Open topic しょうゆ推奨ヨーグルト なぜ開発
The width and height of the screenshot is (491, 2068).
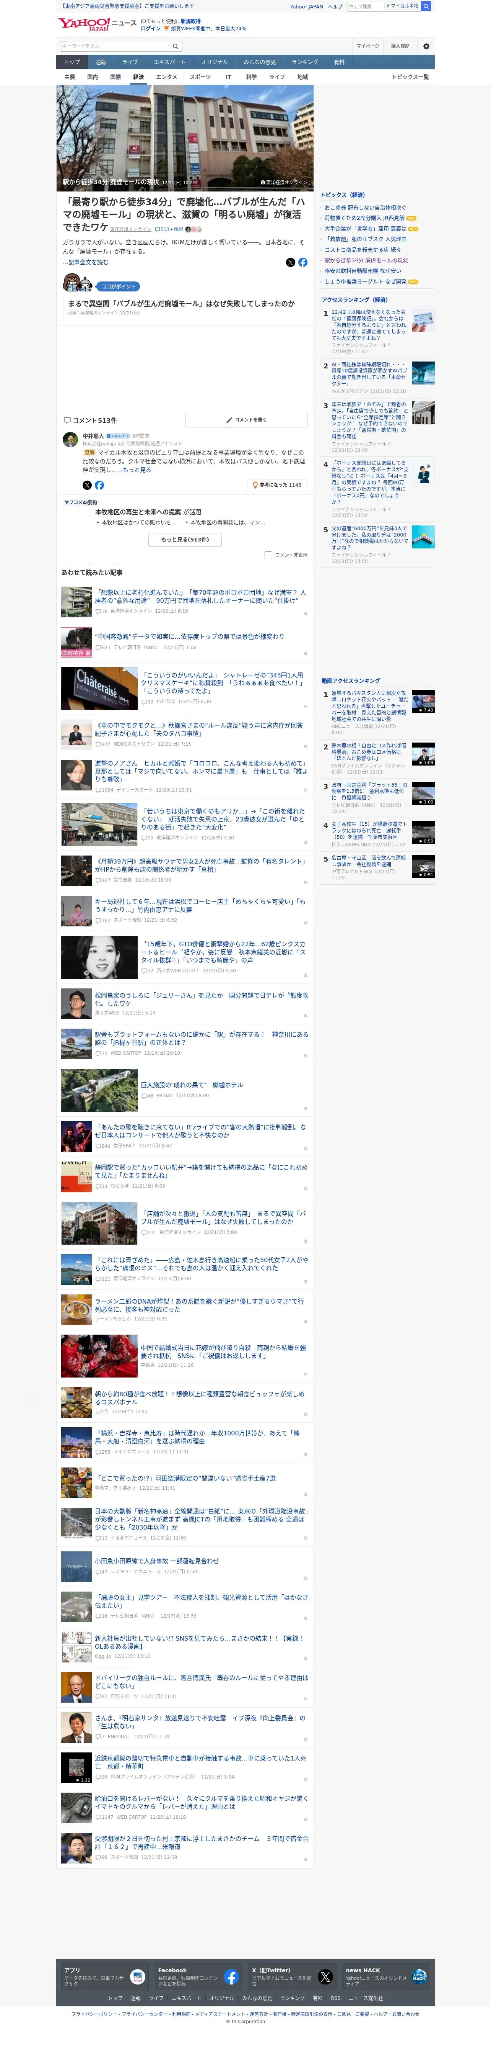[365, 281]
